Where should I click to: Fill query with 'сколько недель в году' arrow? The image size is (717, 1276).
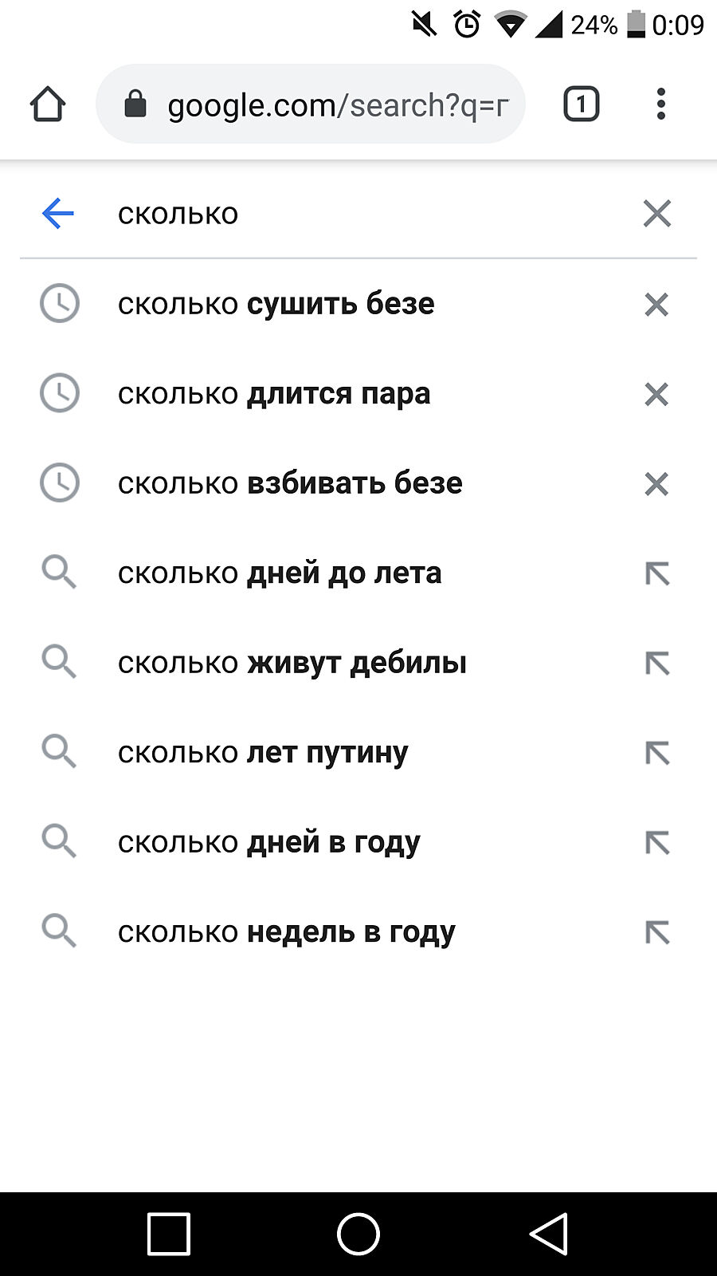click(x=657, y=932)
